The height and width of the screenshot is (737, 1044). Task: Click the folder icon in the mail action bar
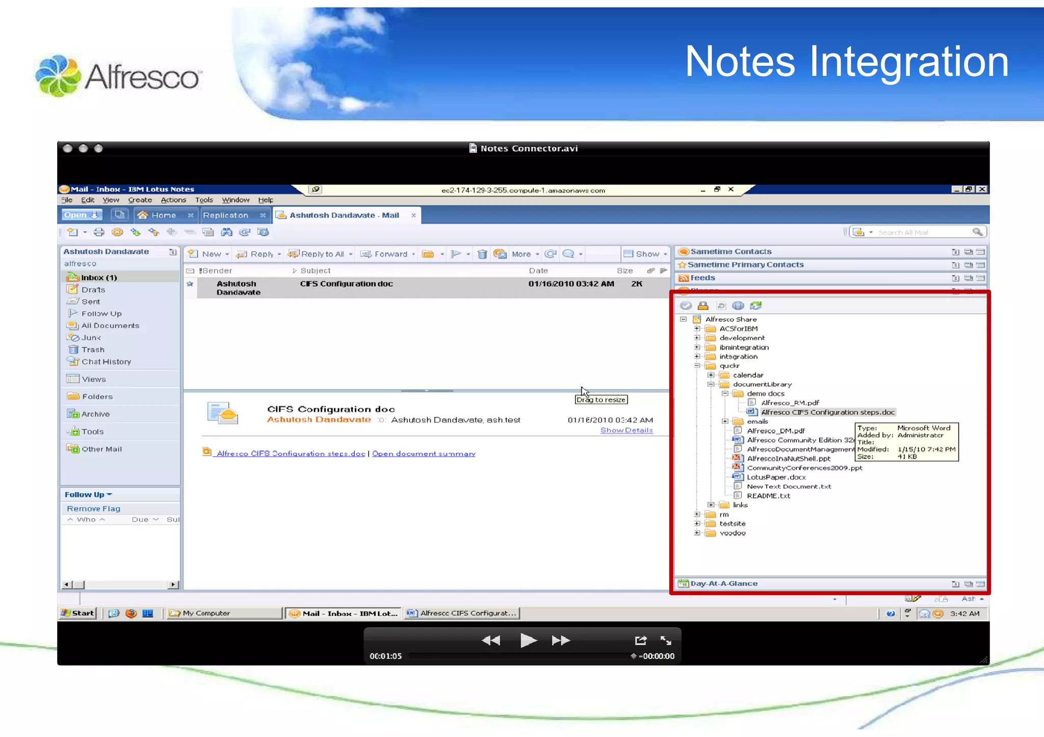pos(428,254)
